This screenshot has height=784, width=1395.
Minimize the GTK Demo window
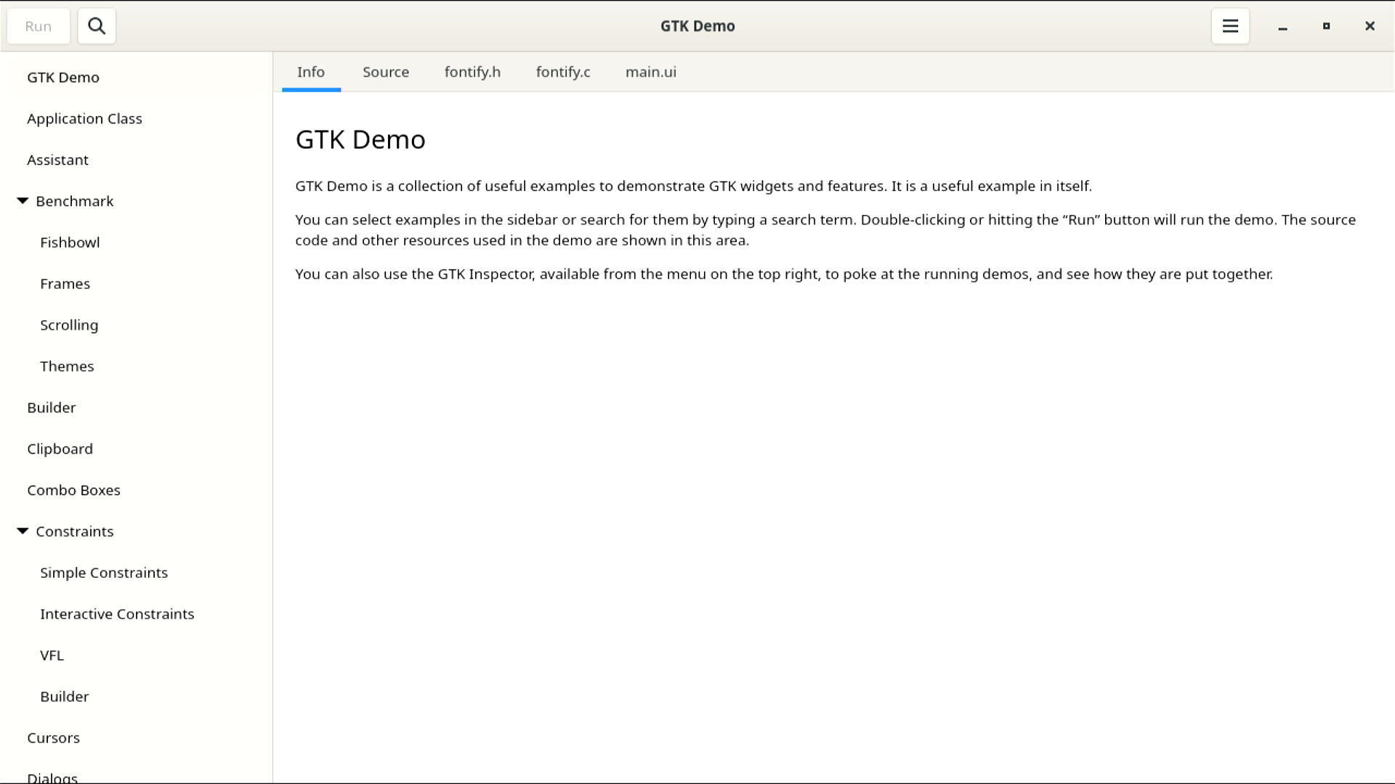tap(1282, 26)
